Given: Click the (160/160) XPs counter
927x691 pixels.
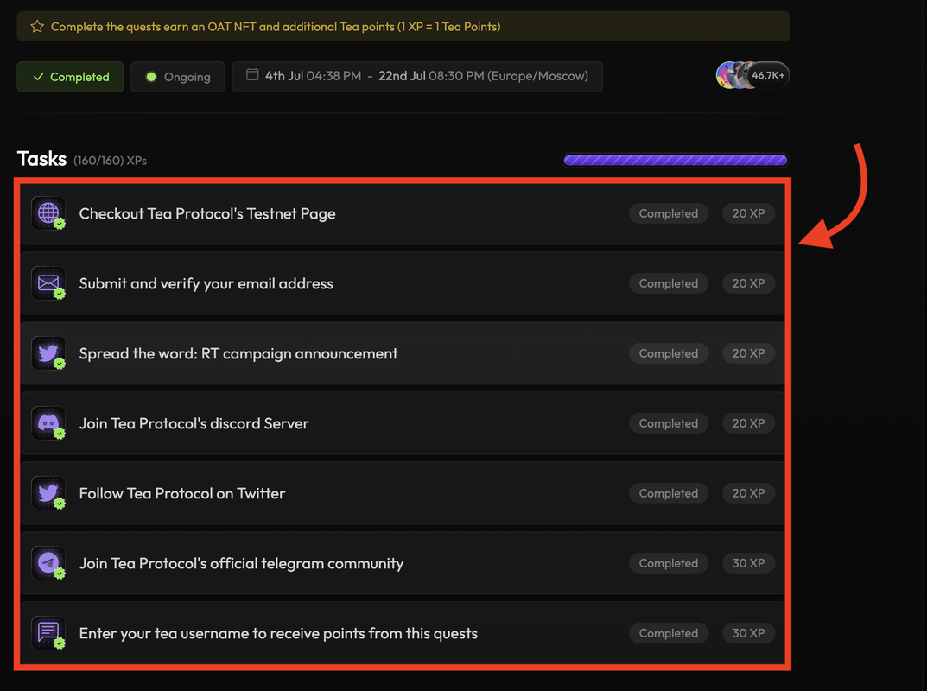Looking at the screenshot, I should point(110,160).
